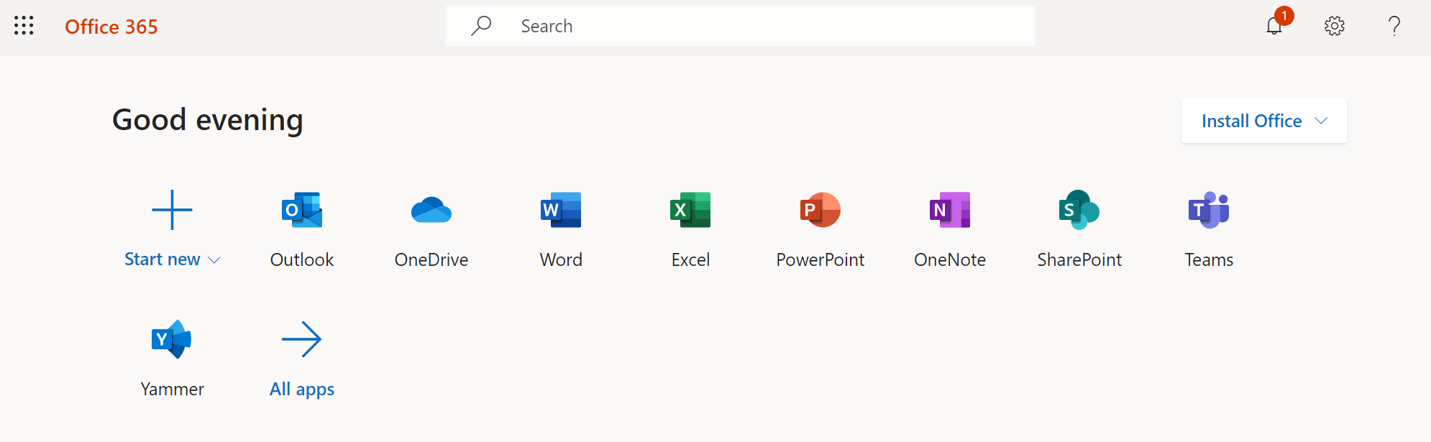The width and height of the screenshot is (1431, 442).
Task: Open the Yammer app
Action: [x=172, y=340]
